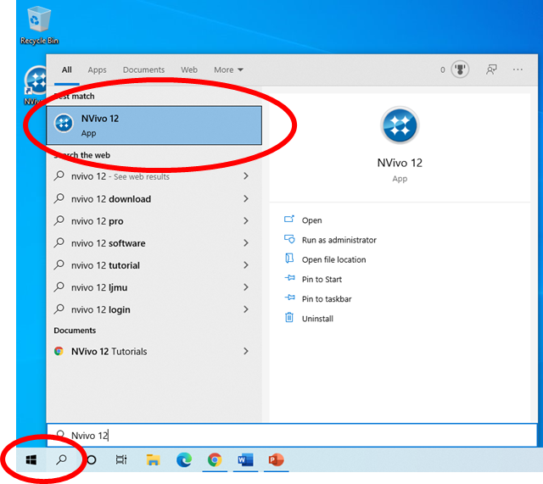Choose Run as administrator text
543x484 pixels.
click(339, 240)
